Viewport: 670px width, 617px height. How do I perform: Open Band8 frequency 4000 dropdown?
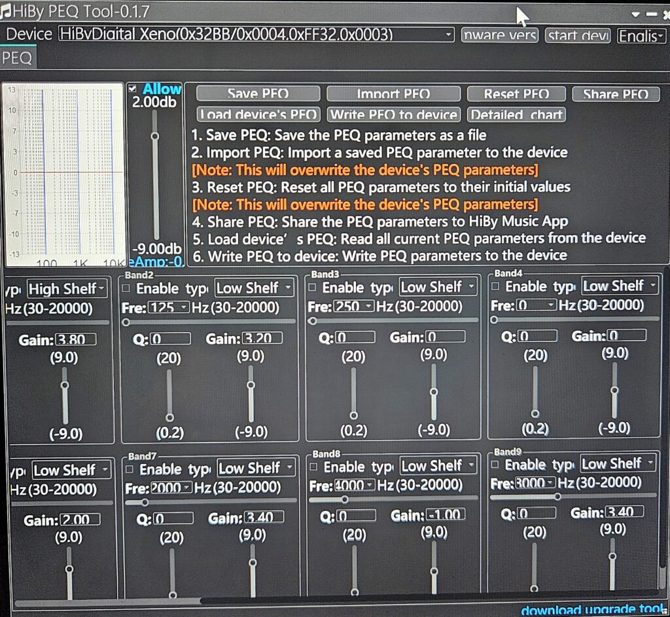click(355, 485)
